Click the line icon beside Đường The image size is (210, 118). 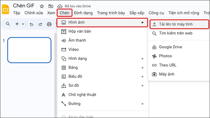64,104
